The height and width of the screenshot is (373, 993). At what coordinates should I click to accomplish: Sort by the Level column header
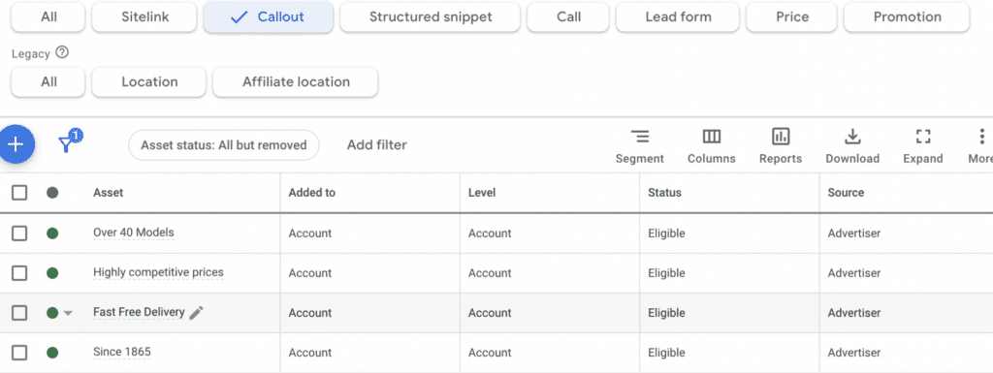[482, 193]
